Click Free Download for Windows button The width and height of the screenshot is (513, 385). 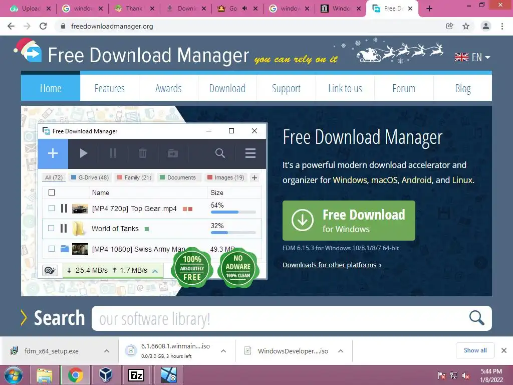[349, 221]
